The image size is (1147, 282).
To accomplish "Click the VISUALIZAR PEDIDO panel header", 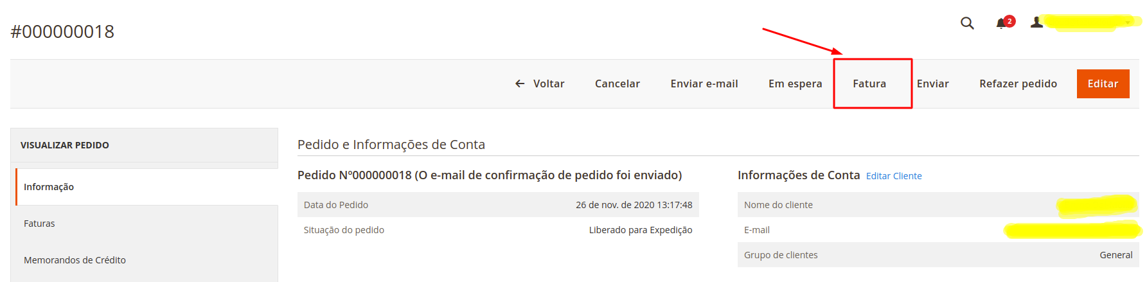I will tap(144, 145).
